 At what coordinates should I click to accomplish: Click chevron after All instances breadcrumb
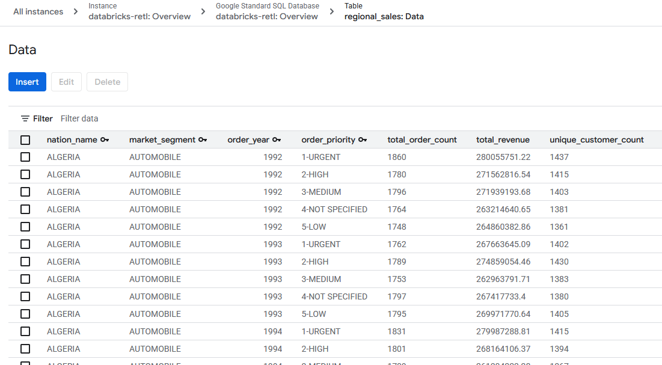click(76, 11)
